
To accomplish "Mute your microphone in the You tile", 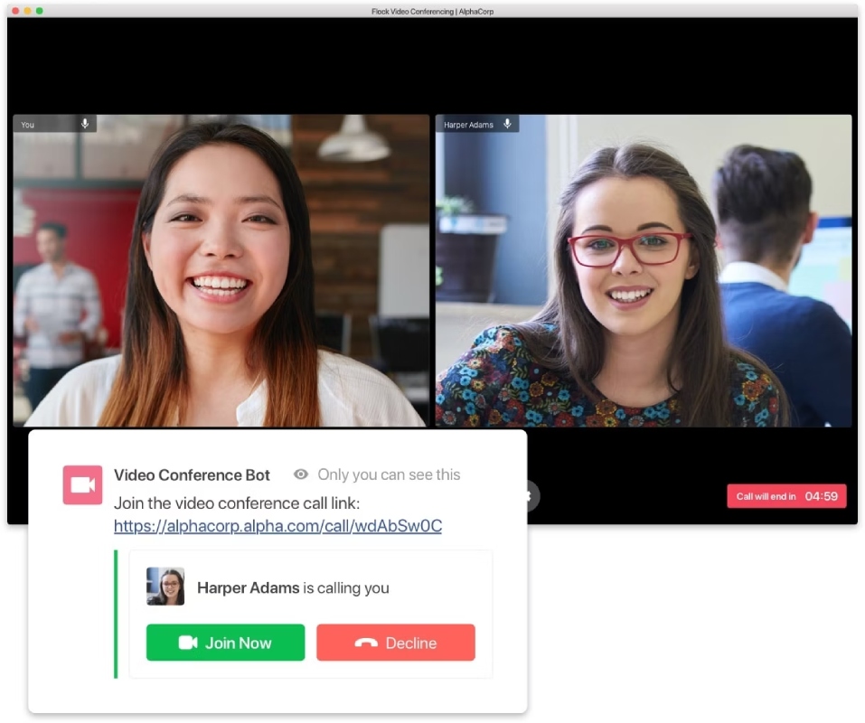I will (85, 124).
